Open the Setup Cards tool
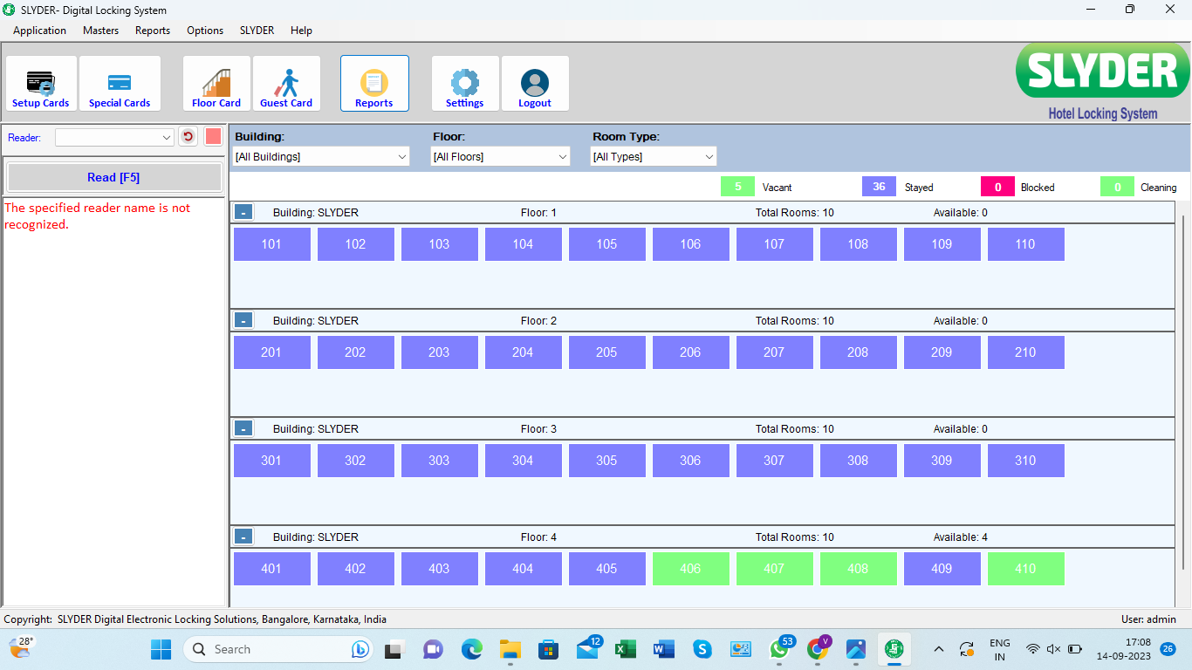The width and height of the screenshot is (1192, 670). coord(41,84)
